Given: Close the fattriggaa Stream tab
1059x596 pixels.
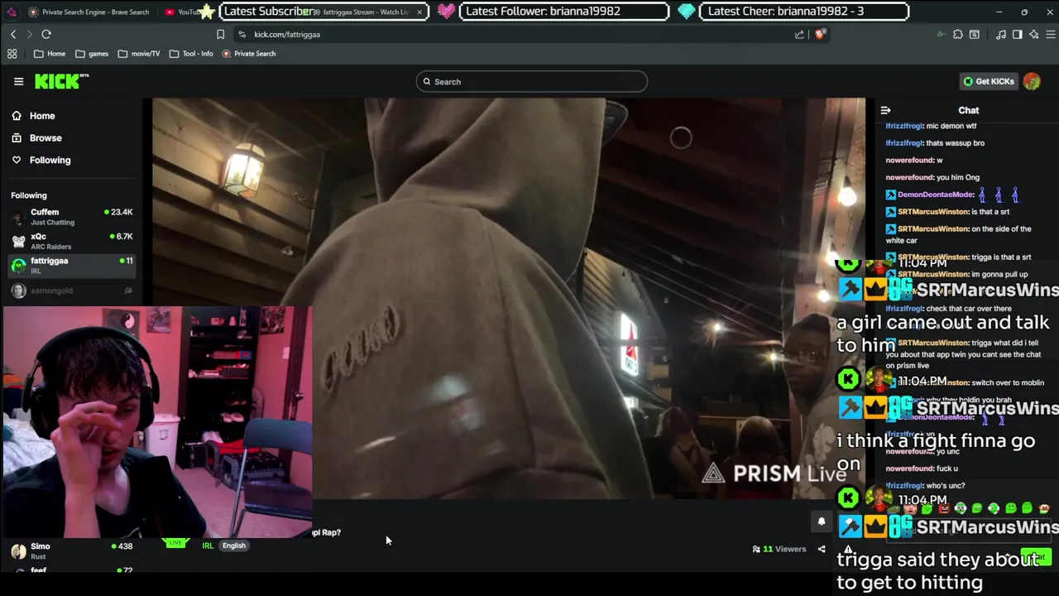Looking at the screenshot, I should pyautogui.click(x=419, y=12).
